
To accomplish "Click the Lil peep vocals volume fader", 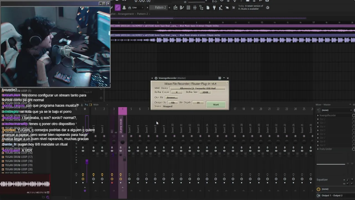I will (x=124, y=159).
